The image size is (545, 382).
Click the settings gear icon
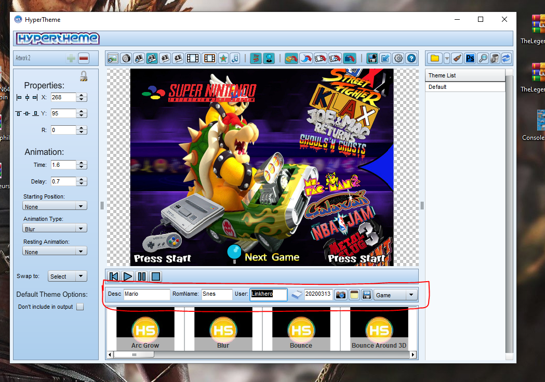click(398, 58)
